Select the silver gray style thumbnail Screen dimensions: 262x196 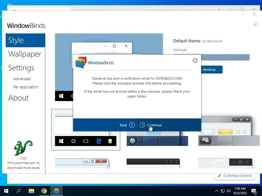pyautogui.click(x=229, y=131)
